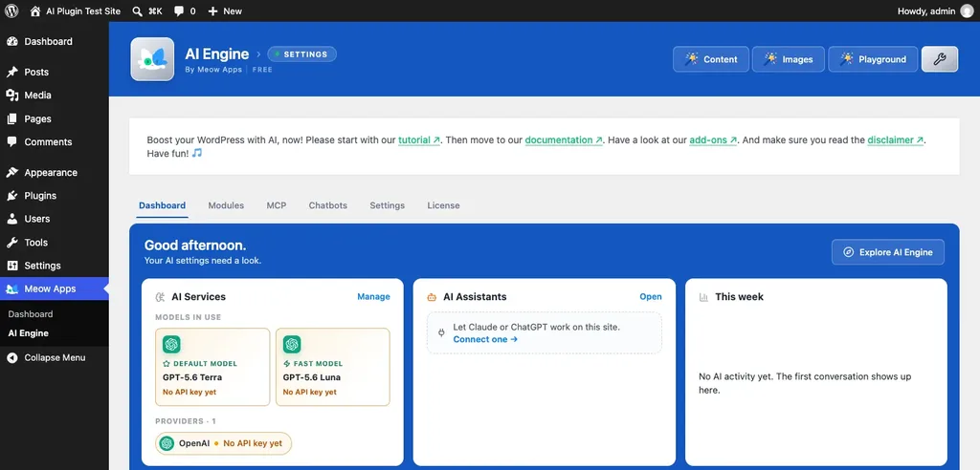Switch to the Modules tab

point(226,205)
